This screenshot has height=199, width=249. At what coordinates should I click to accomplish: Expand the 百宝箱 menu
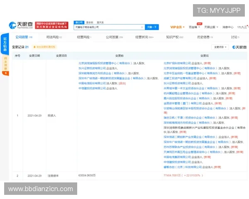tap(194, 27)
